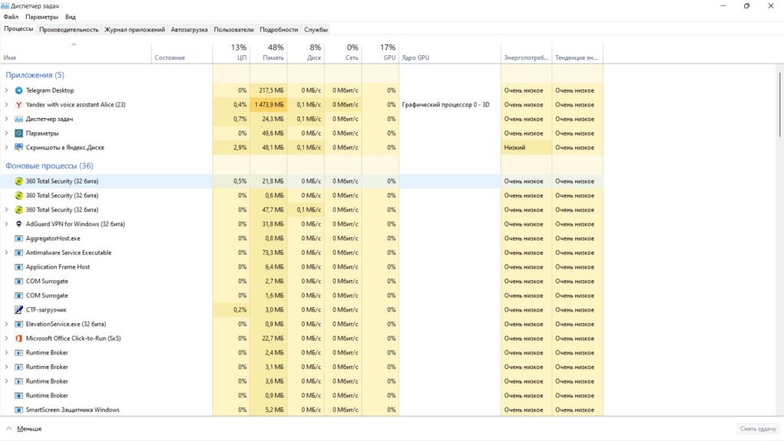Go to the Службы tab
784x441 pixels.
coord(316,30)
